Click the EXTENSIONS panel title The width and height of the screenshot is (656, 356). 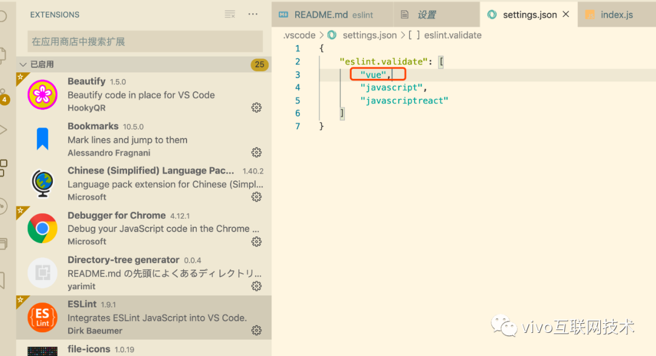click(55, 15)
